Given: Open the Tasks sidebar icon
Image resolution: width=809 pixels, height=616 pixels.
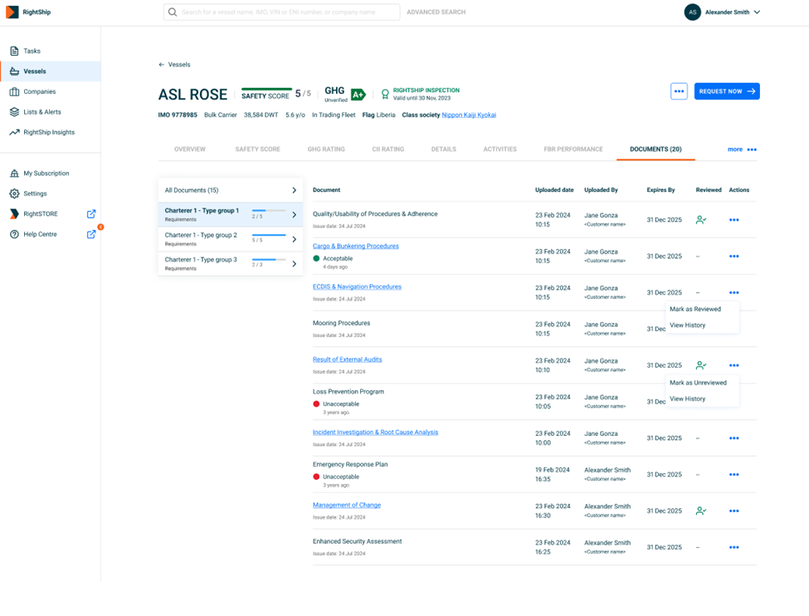Looking at the screenshot, I should [14, 51].
